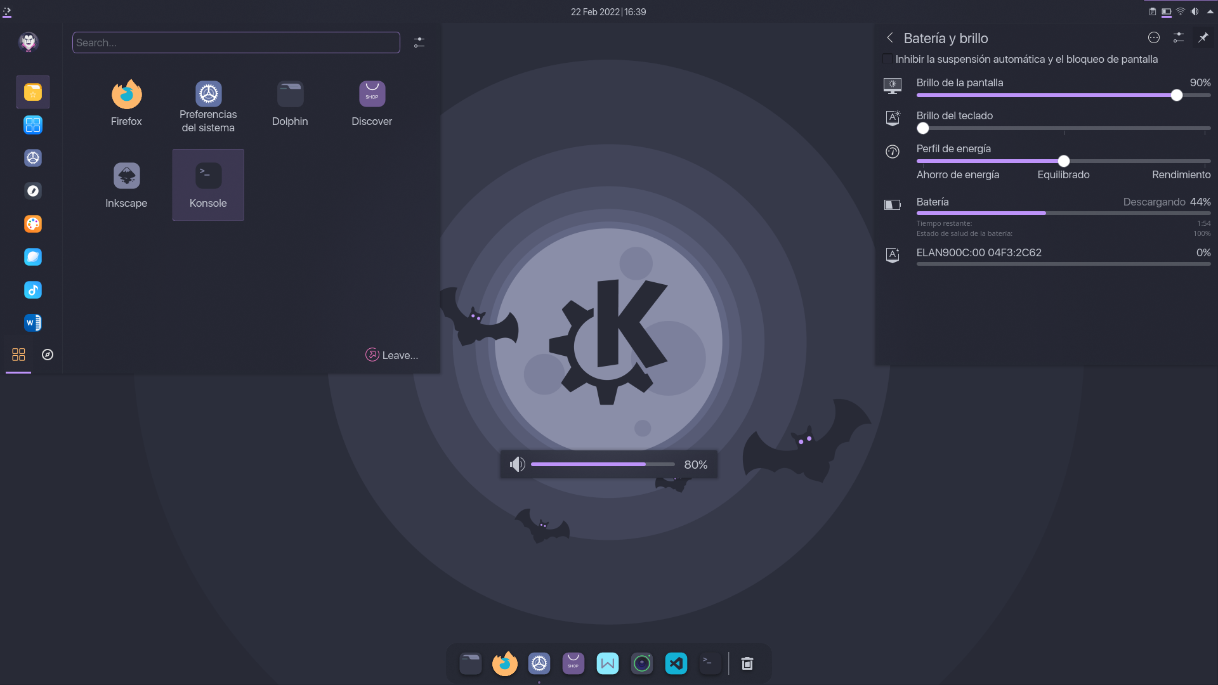
Task: Select the Favorites star-folder category in launcher sidebar
Action: 33,92
